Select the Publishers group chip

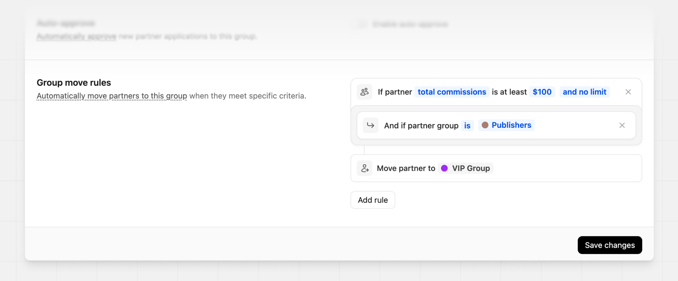pyautogui.click(x=506, y=125)
